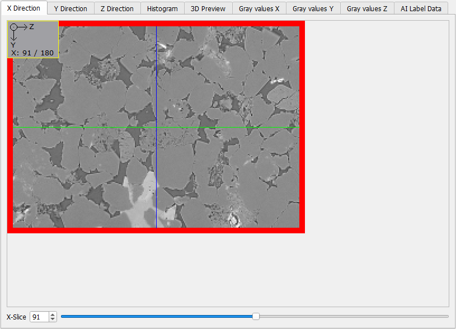Open the AI Label Data tab
This screenshot has height=329, width=456.
[x=420, y=8]
